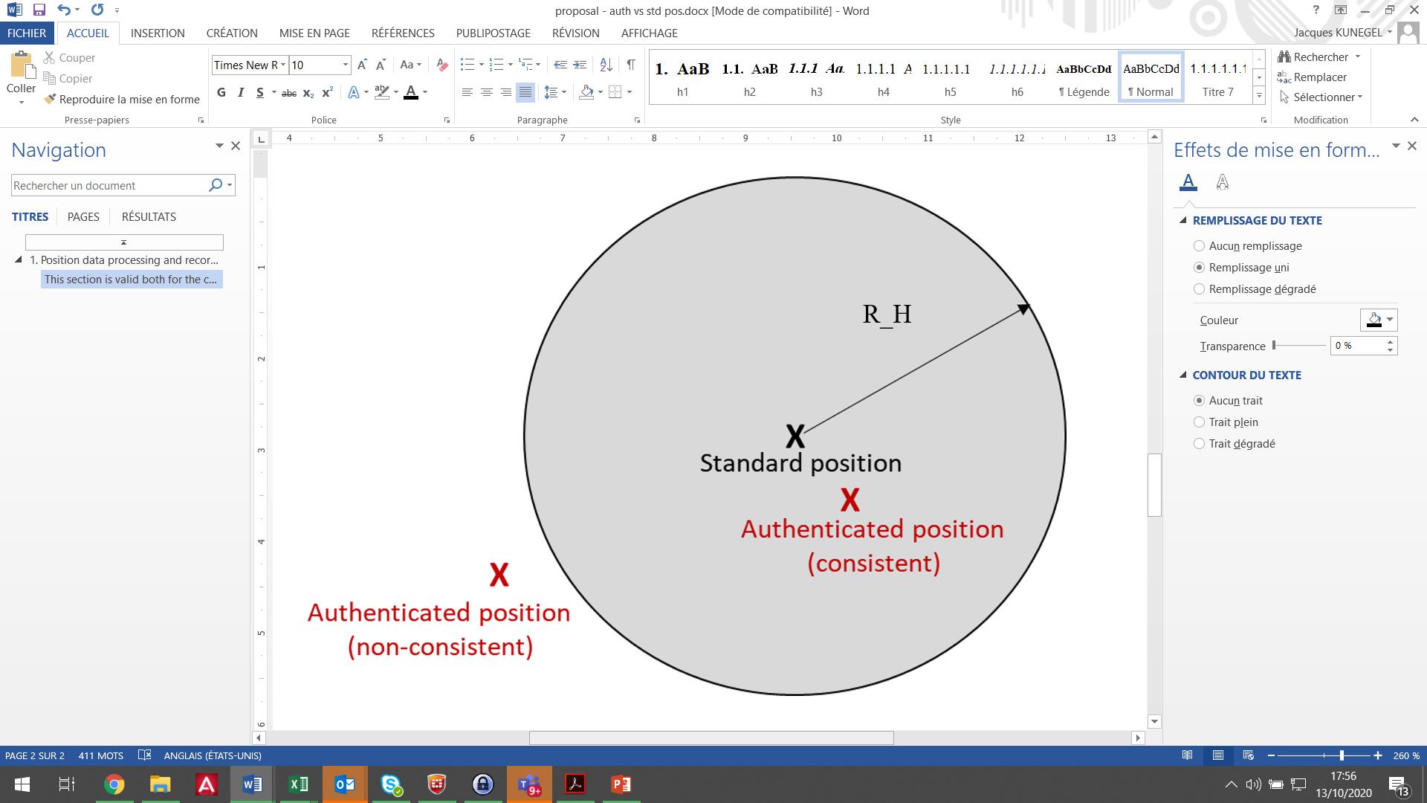Click the superscript icon

click(327, 93)
